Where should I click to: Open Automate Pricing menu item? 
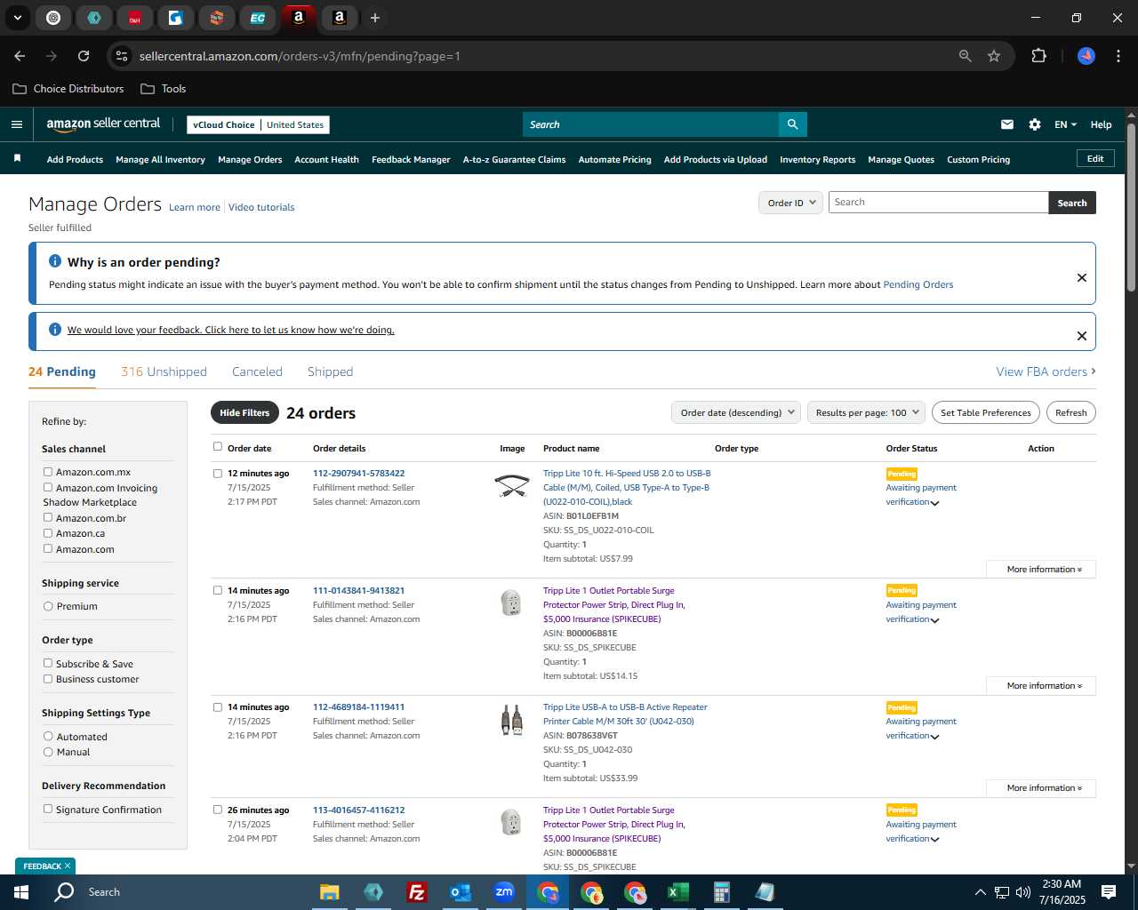click(x=614, y=160)
